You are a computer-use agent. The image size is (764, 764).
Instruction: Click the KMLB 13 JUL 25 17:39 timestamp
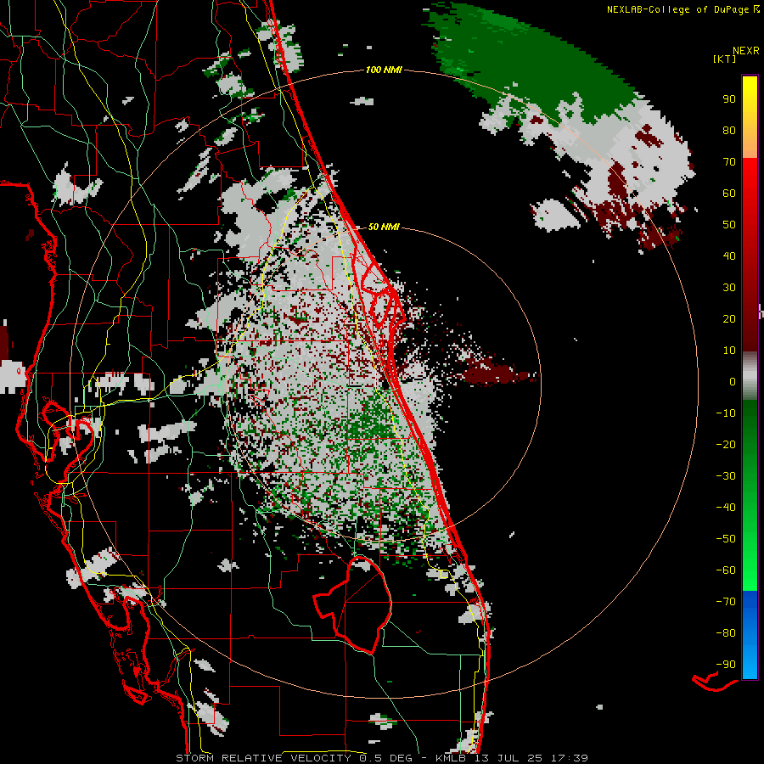click(511, 758)
